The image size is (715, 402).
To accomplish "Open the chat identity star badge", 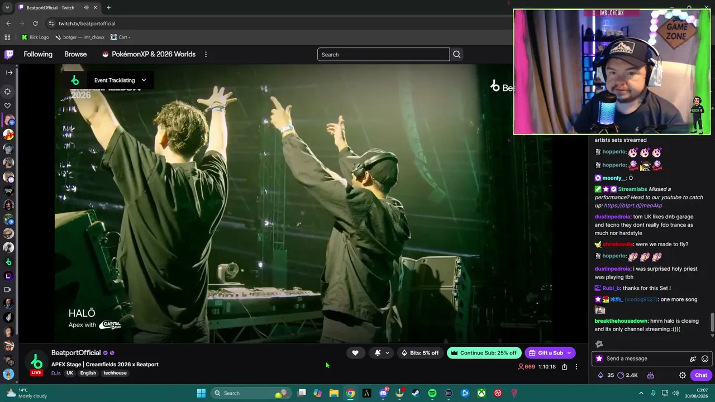I will pos(599,359).
